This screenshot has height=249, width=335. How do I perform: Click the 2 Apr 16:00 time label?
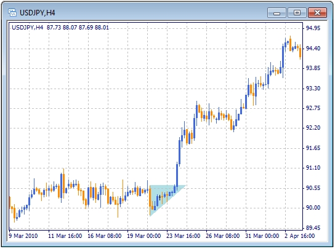(x=299, y=235)
